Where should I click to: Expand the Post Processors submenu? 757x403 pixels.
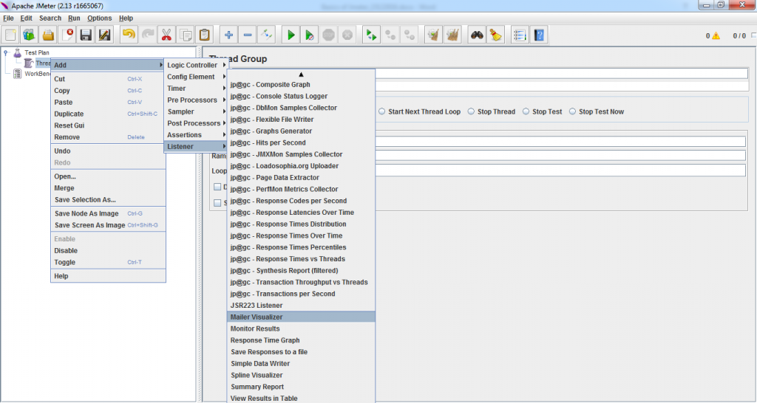195,123
